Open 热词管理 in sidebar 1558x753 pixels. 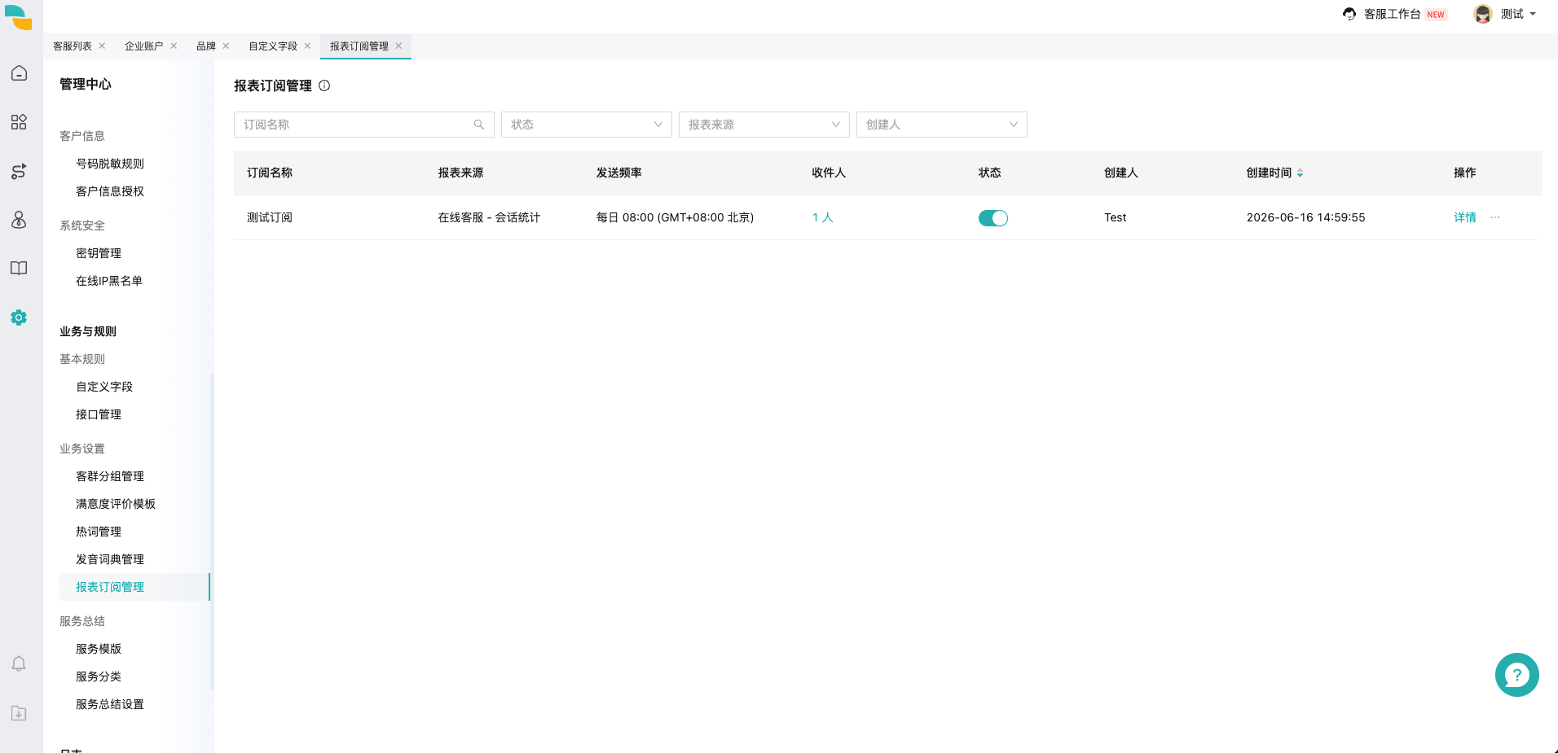(x=99, y=532)
